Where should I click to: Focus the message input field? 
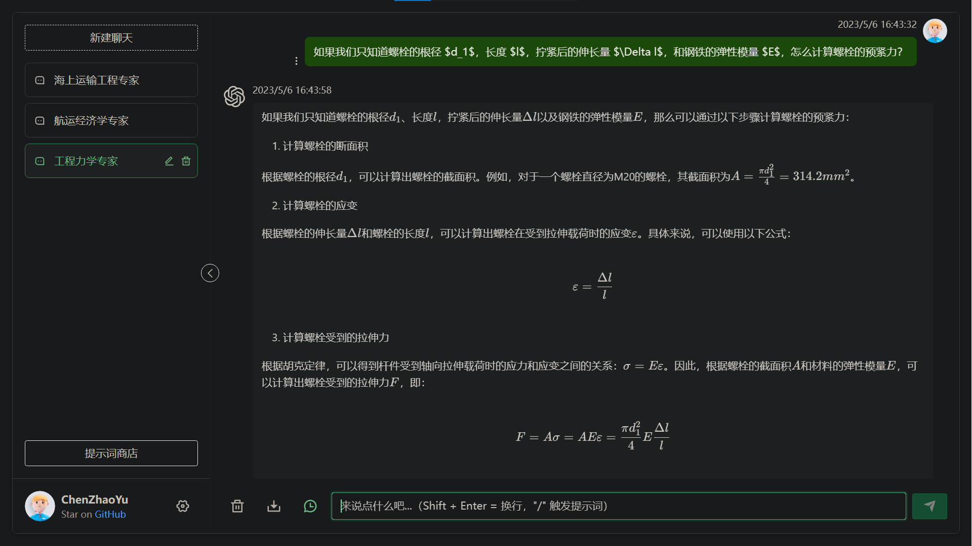[x=619, y=506]
